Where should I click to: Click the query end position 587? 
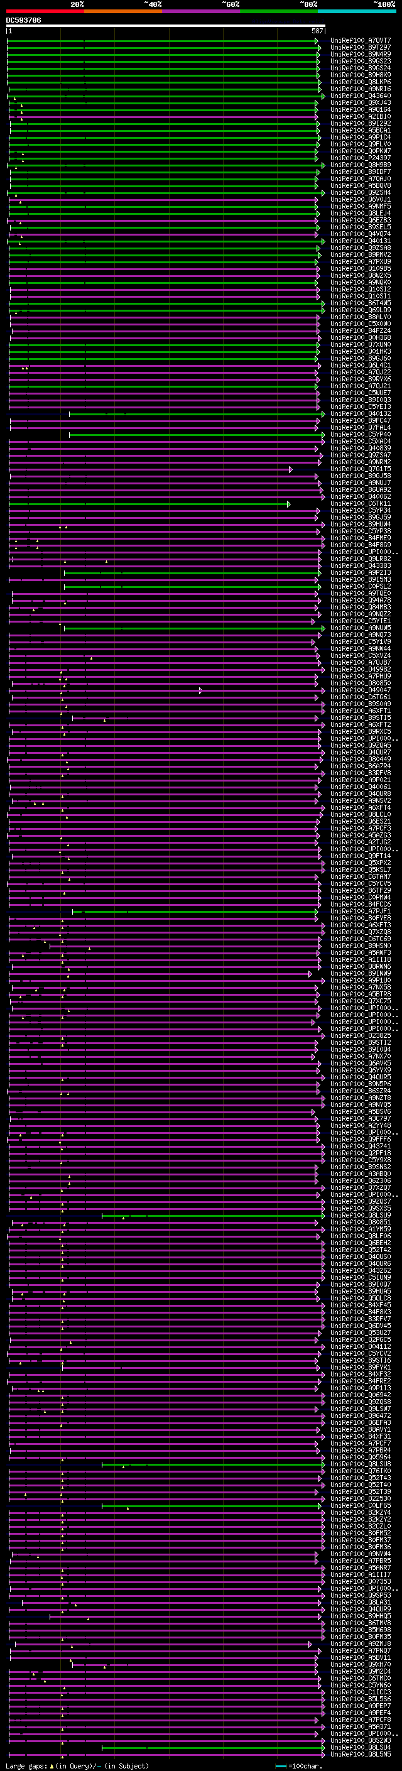(317, 31)
